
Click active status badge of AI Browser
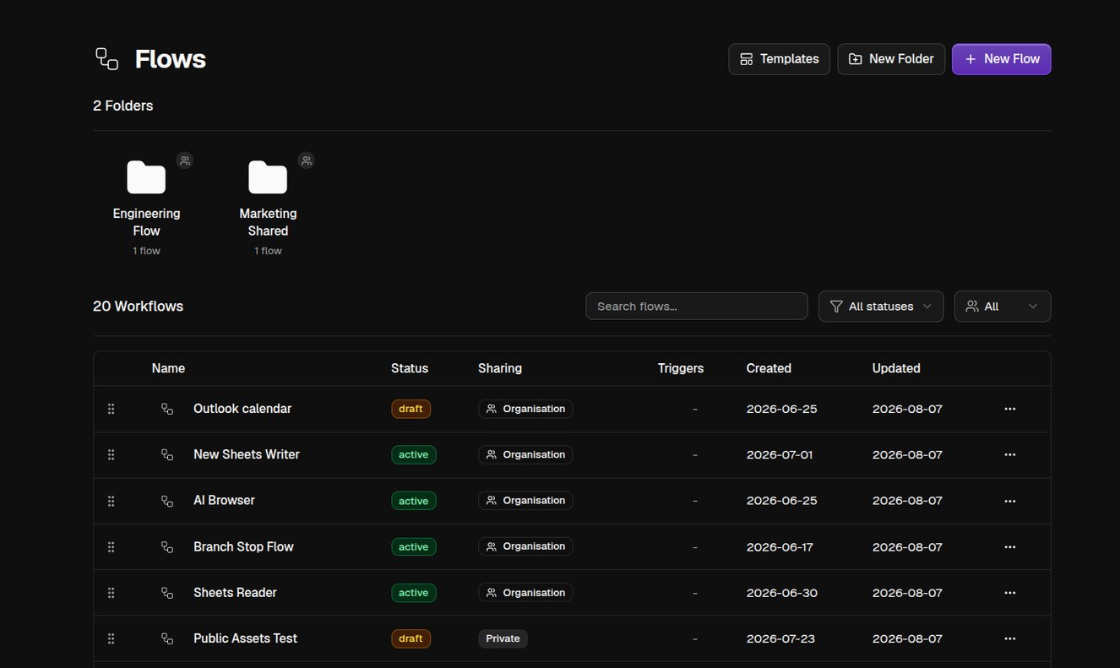414,501
